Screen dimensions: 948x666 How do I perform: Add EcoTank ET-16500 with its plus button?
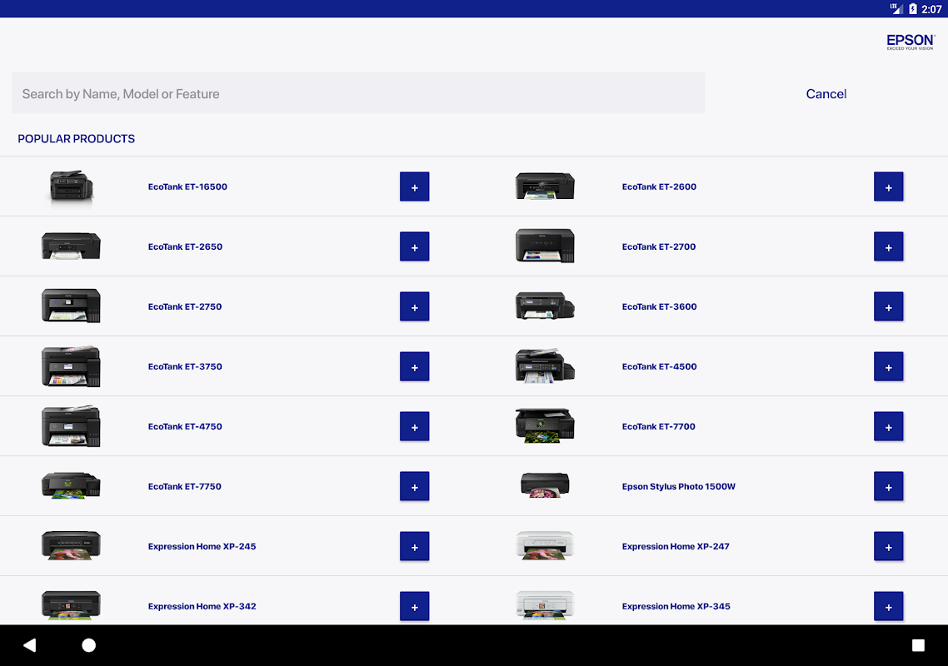click(414, 186)
